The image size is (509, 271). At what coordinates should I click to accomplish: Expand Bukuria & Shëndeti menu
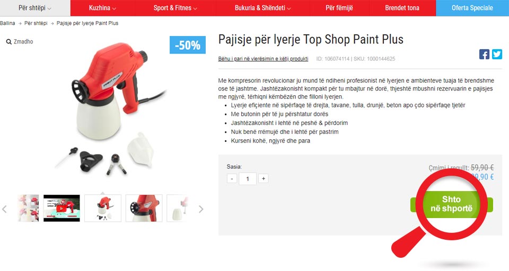coord(262,8)
